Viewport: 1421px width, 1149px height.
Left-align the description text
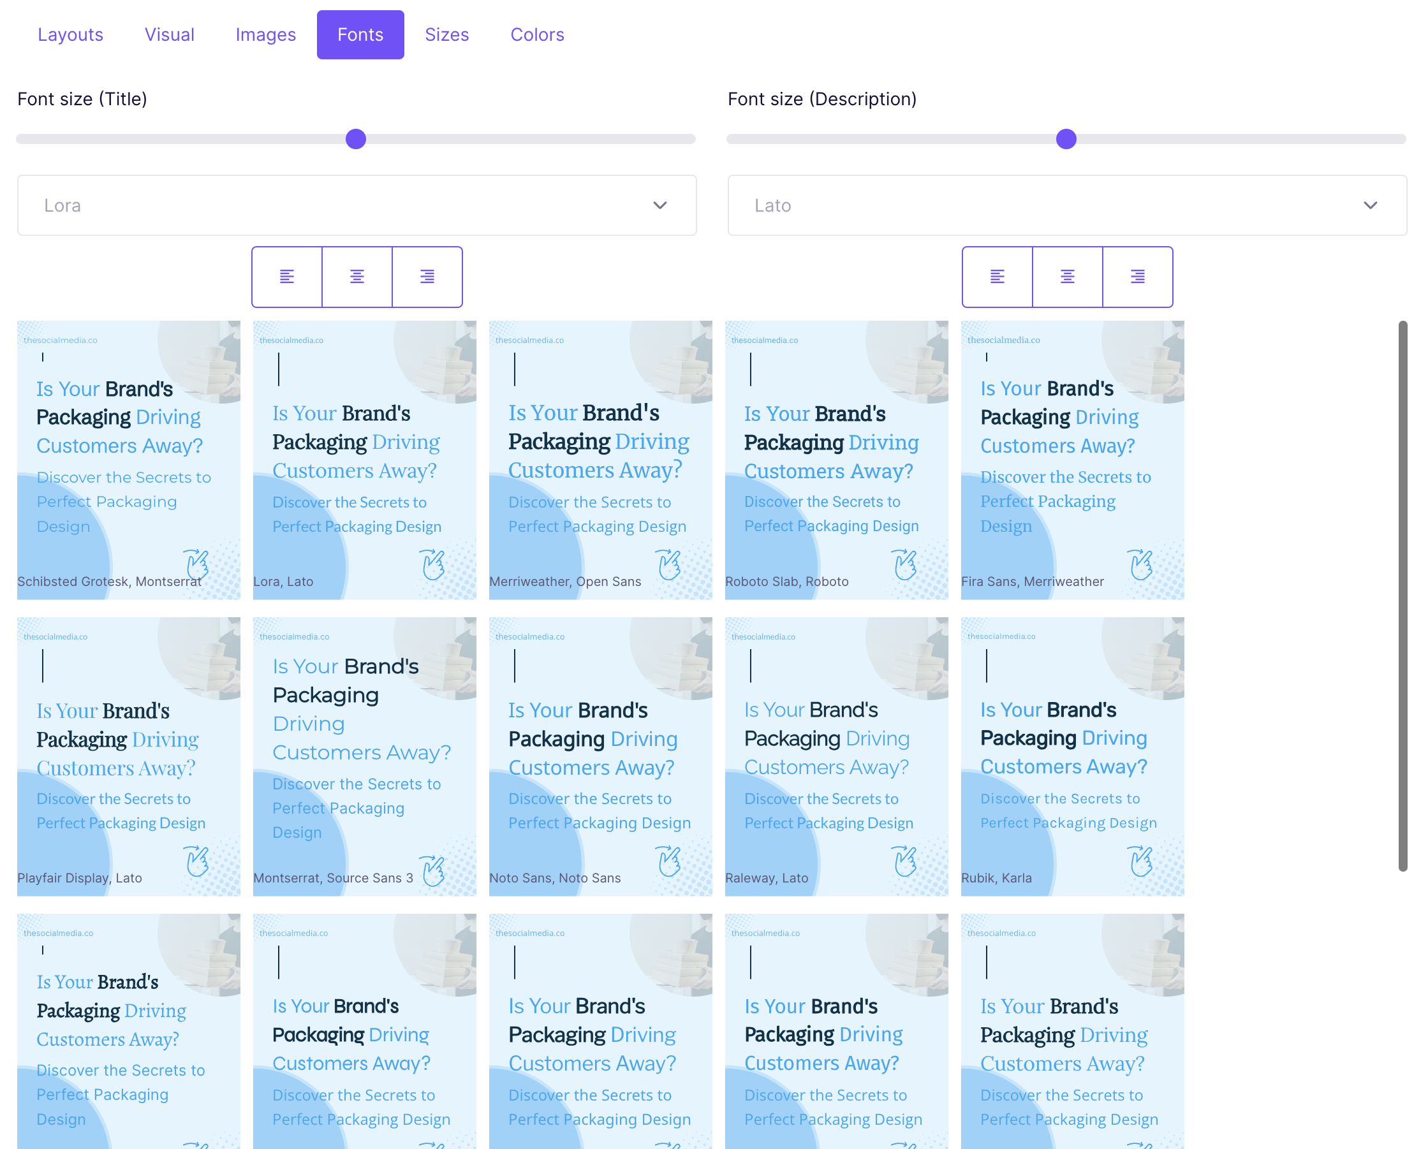coord(998,277)
